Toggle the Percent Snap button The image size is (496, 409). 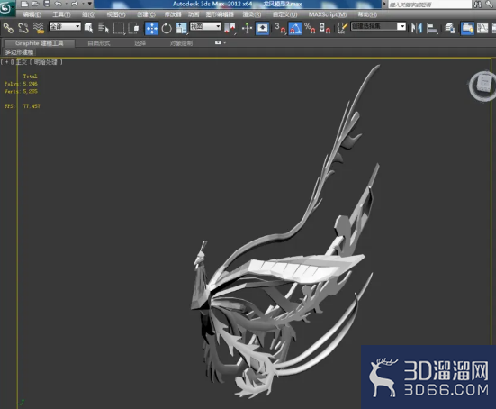tap(310, 28)
